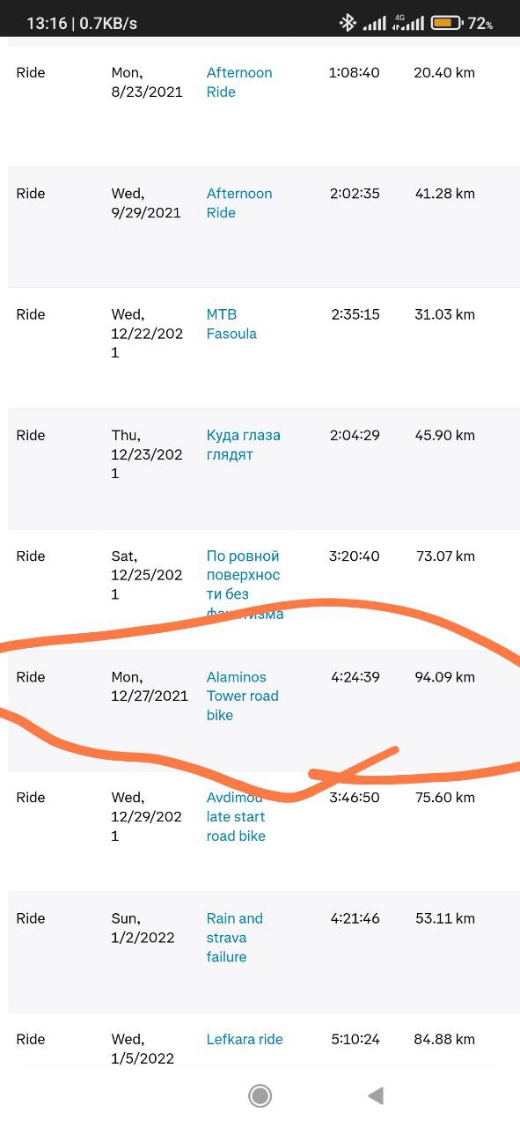Open the Rain and strava failure activity
This screenshot has height=1127, width=520.
pos(235,937)
